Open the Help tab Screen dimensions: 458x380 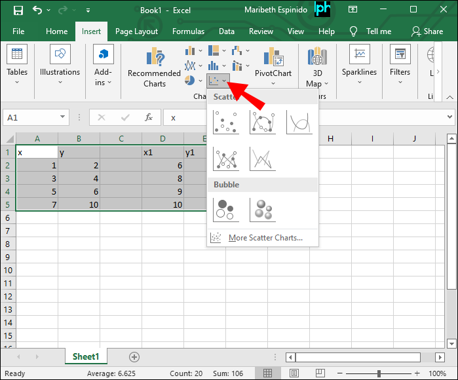coord(326,31)
